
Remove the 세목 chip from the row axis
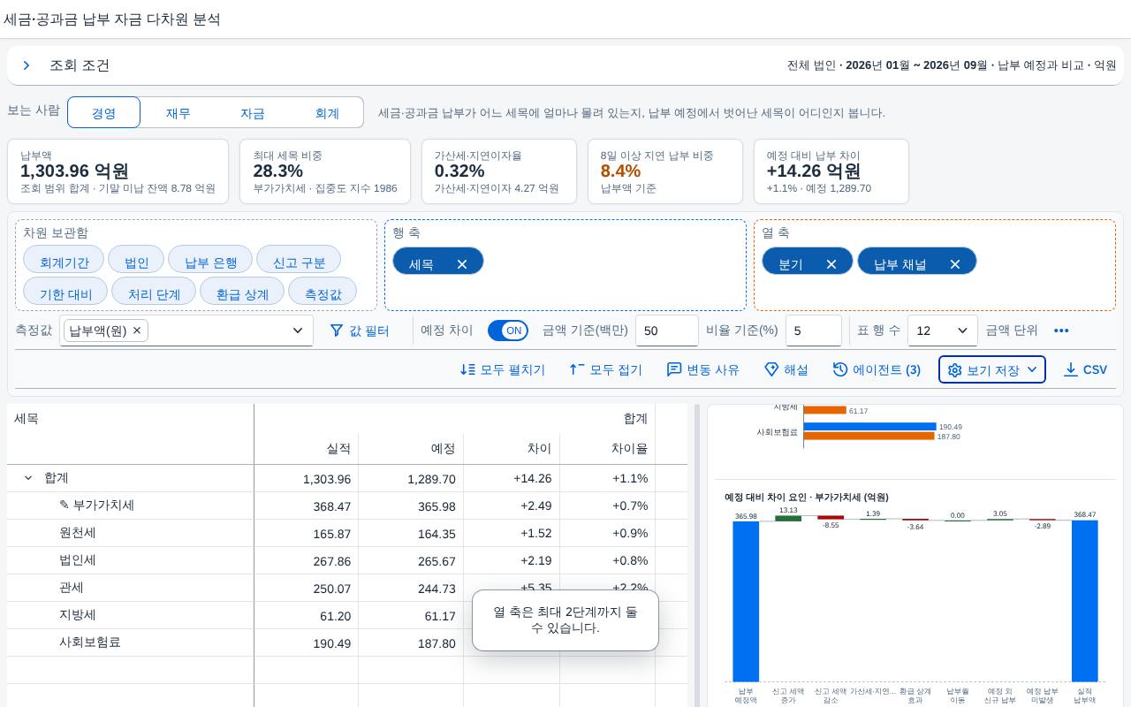[462, 264]
